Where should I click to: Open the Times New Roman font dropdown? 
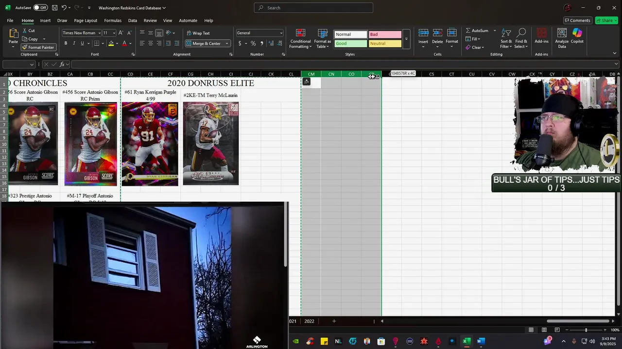99,33
